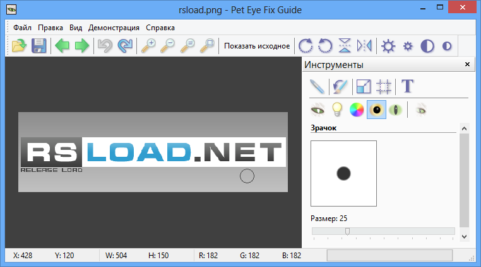Open the Файл menu
Image resolution: width=481 pixels, height=267 pixels.
coord(22,28)
